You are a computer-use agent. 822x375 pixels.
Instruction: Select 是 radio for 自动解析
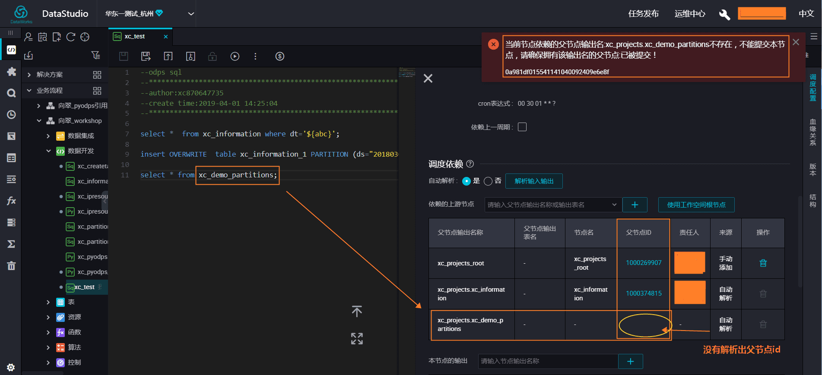467,181
